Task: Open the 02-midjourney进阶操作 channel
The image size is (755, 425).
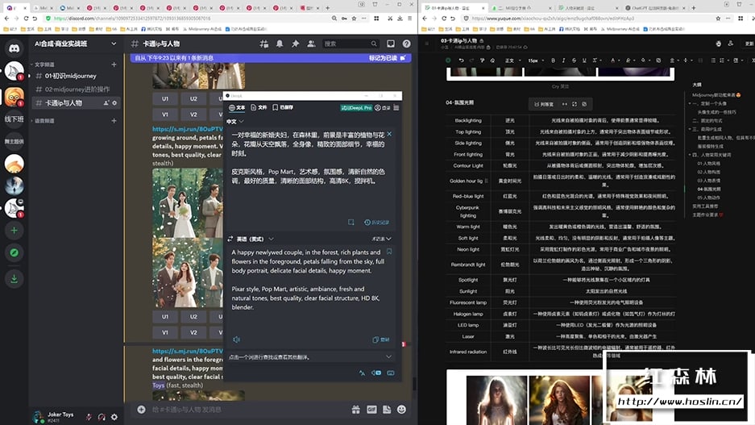Action: pyautogui.click(x=77, y=90)
